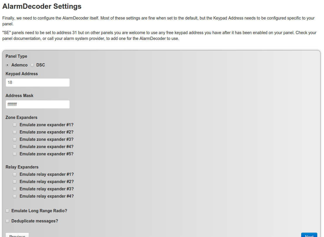Enable Emulate zone expander #4 checkbox
Screen dimensions: 324x237
(15, 147)
